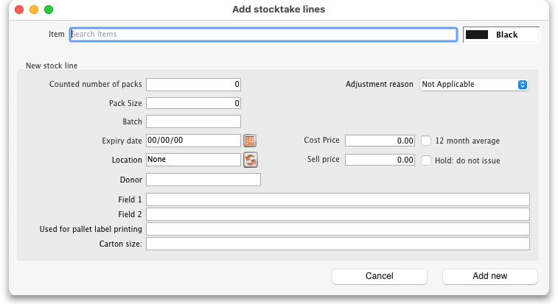Click the Donor input box

203,180
